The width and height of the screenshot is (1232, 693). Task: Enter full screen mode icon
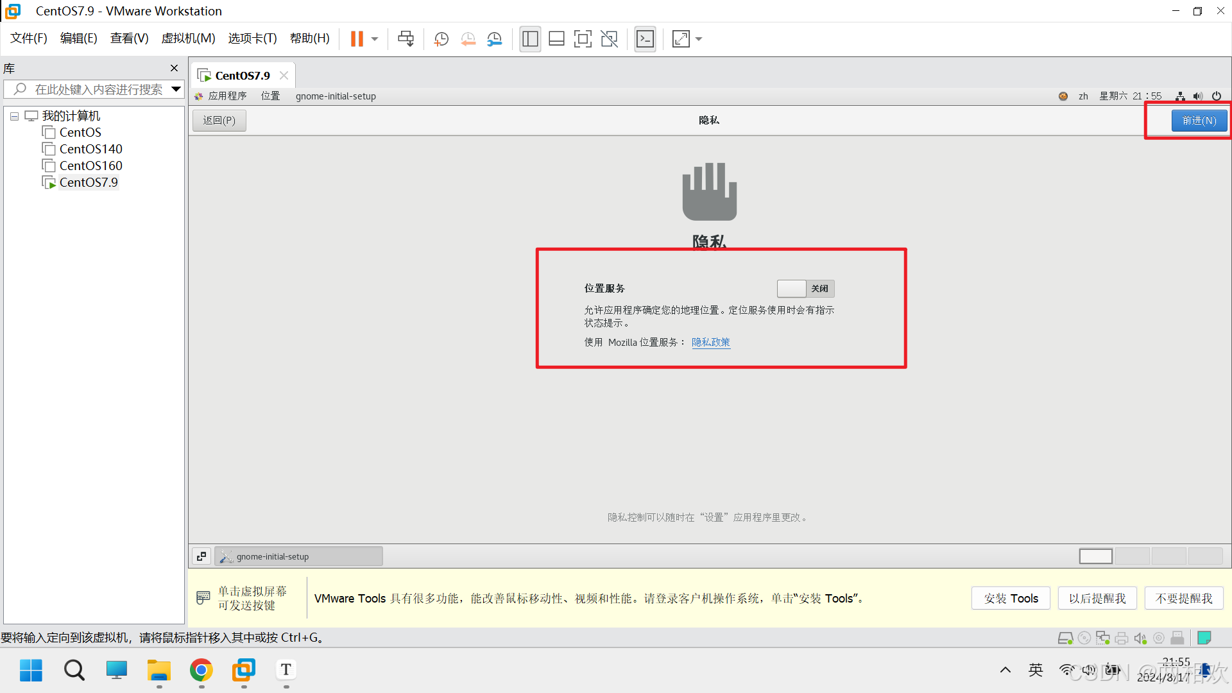coord(583,39)
